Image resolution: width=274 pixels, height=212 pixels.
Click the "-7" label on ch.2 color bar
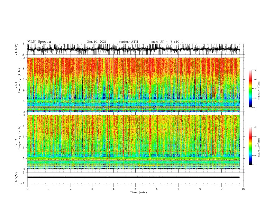click(255, 165)
